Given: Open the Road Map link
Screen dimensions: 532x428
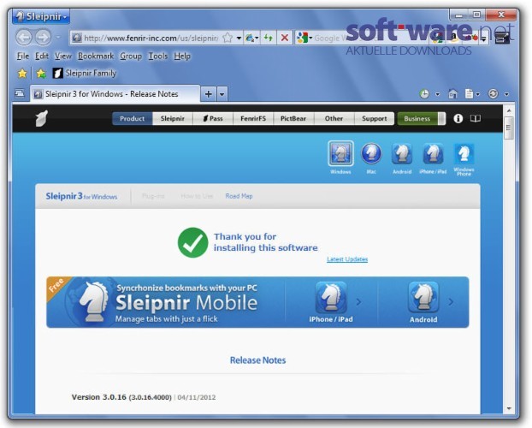Looking at the screenshot, I should (239, 196).
